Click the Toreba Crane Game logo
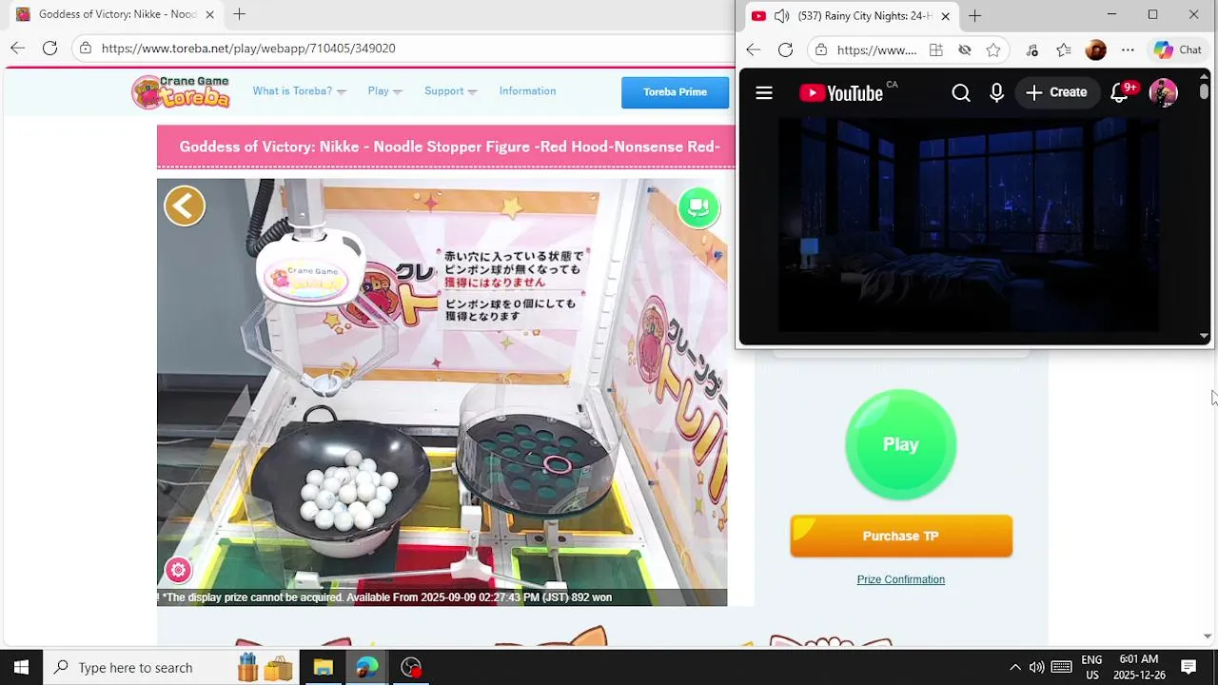The height and width of the screenshot is (685, 1218). [x=181, y=92]
